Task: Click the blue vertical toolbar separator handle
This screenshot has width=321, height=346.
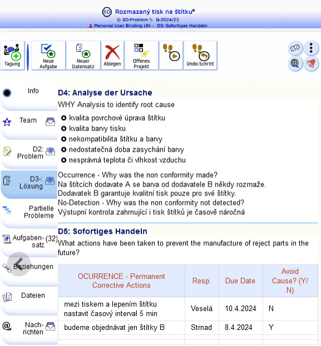Action: [x=28, y=57]
